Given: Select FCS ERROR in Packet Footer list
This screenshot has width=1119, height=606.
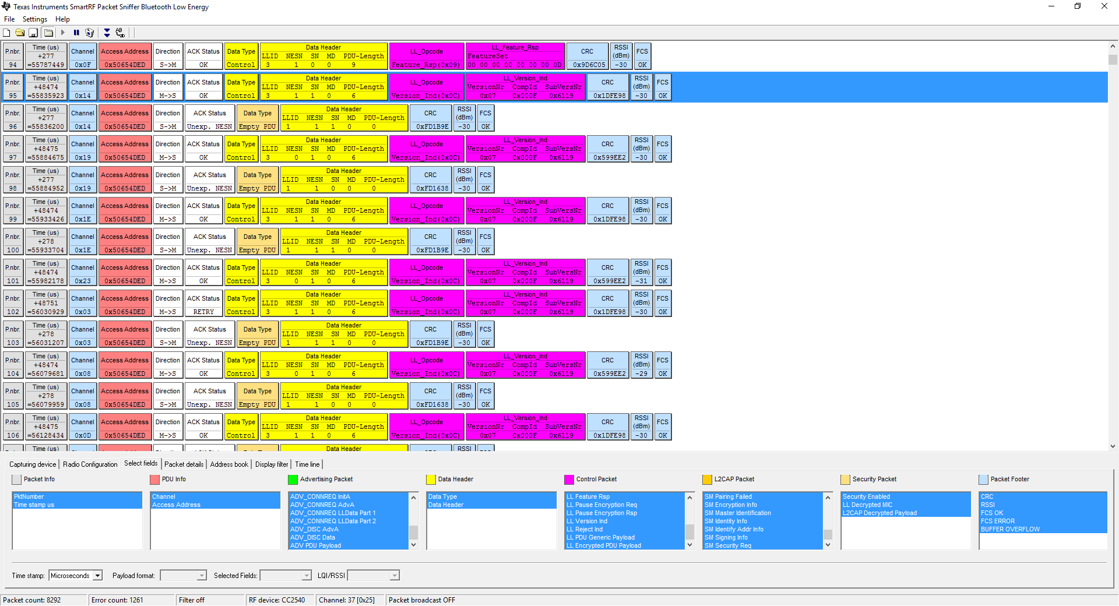Looking at the screenshot, I should point(1043,522).
